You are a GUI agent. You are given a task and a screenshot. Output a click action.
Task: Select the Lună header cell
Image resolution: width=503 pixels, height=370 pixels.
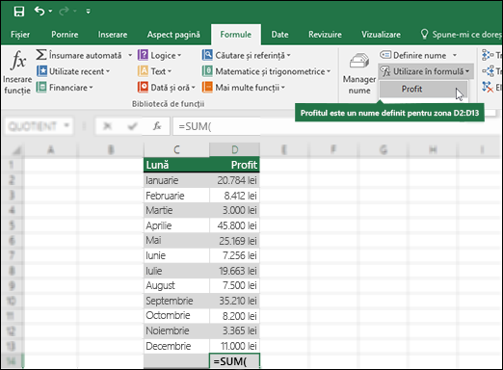176,165
